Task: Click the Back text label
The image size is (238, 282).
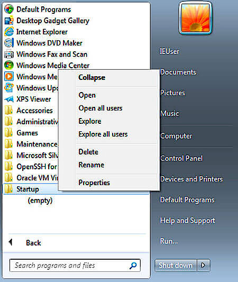Action: coord(33,243)
